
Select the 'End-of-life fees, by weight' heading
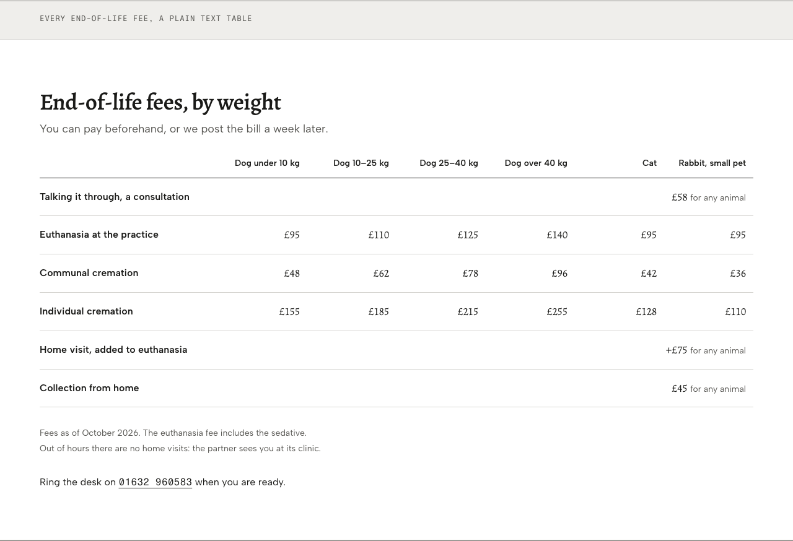pos(160,102)
